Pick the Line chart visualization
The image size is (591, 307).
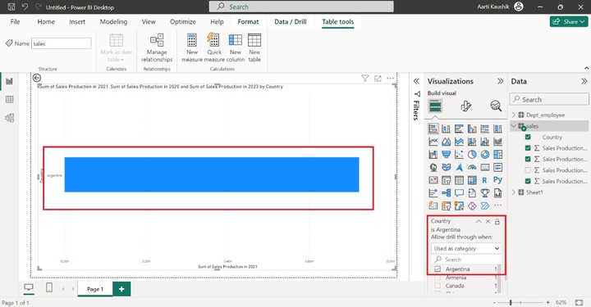click(x=433, y=142)
